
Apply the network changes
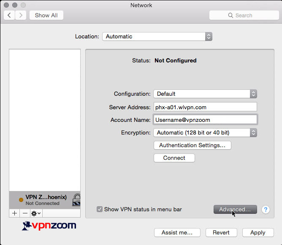(x=258, y=233)
